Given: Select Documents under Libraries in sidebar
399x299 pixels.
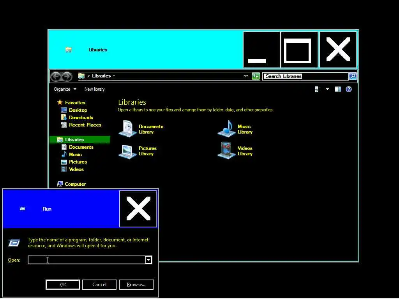Looking at the screenshot, I should tap(81, 147).
